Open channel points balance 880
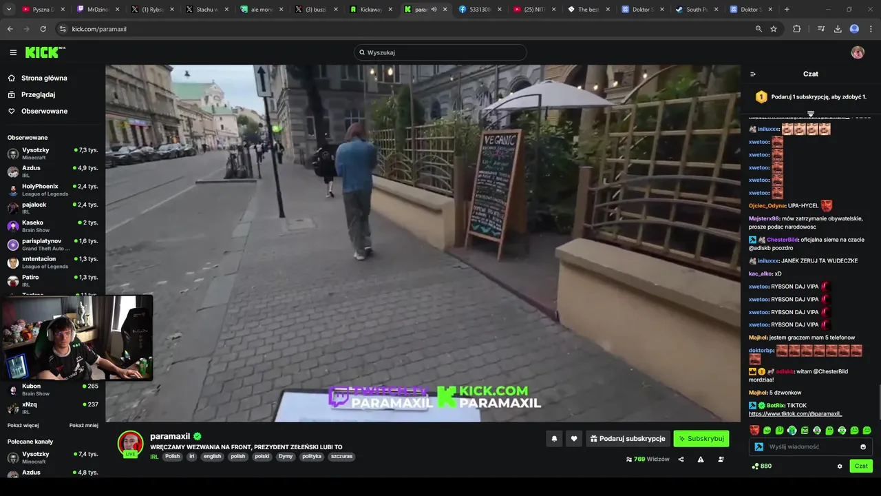Screen dimensions: 881x496 (761, 466)
